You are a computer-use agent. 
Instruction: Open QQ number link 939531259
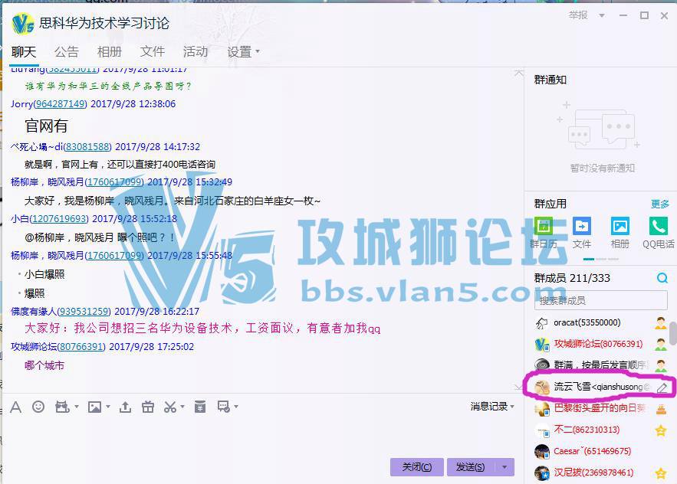click(x=84, y=312)
